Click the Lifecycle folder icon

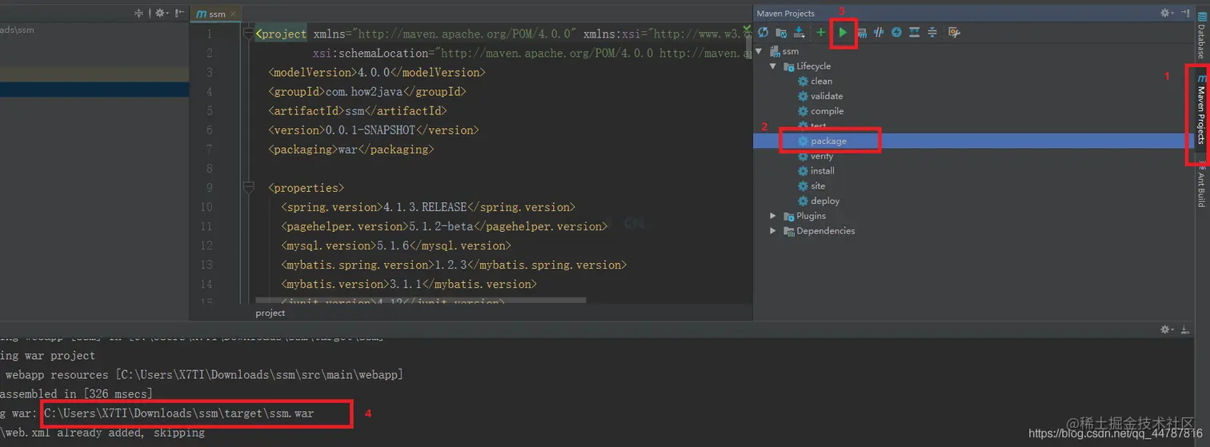tap(788, 66)
